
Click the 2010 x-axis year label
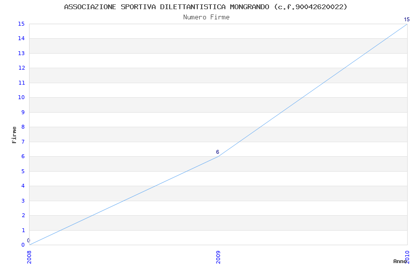click(x=407, y=257)
